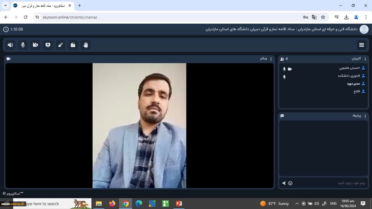The height and width of the screenshot is (209, 372).
Task: Open the webcam panel options menu
Action: (271, 59)
